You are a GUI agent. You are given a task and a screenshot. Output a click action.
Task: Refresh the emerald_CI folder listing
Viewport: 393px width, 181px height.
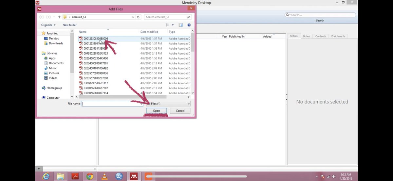[139, 17]
